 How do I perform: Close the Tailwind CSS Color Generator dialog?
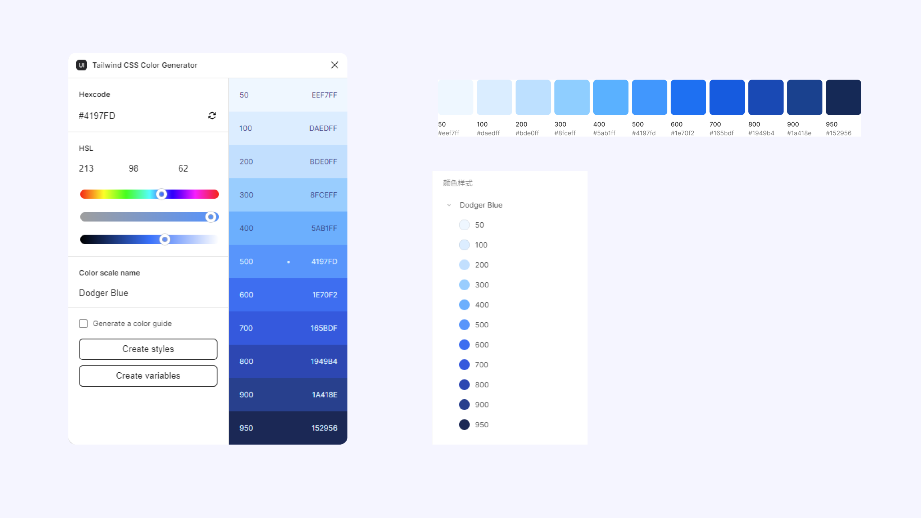pyautogui.click(x=335, y=65)
